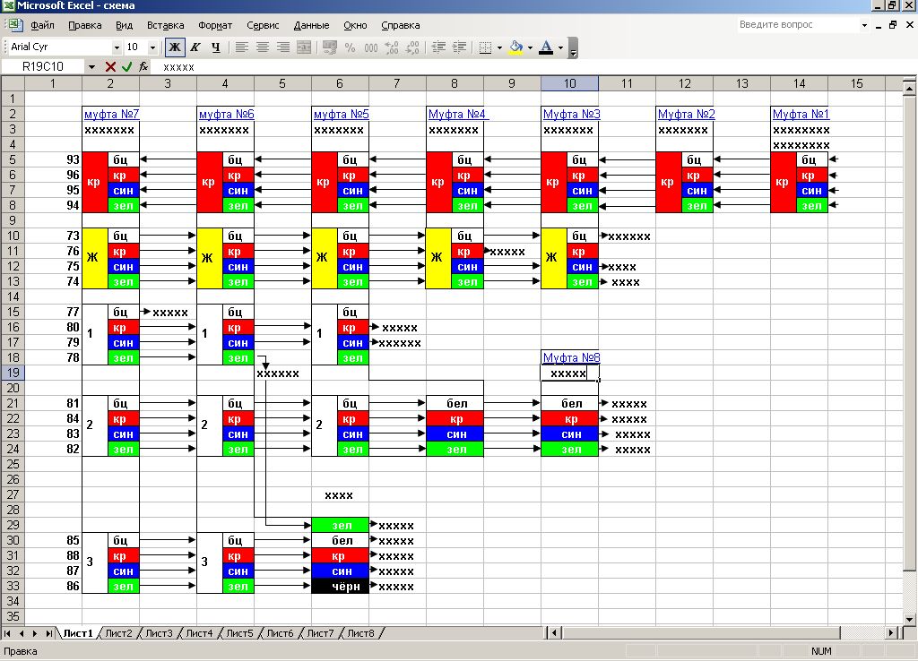Click in the formula bar text

(x=178, y=66)
